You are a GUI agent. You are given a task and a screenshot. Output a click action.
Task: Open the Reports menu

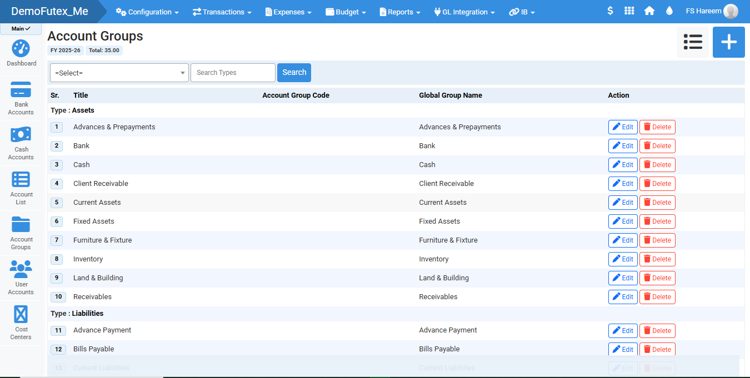click(x=400, y=12)
